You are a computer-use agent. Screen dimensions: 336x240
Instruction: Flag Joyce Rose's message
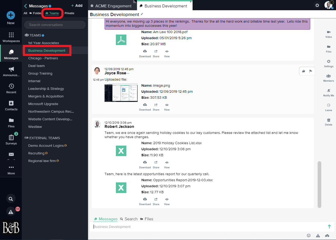[x=311, y=71]
